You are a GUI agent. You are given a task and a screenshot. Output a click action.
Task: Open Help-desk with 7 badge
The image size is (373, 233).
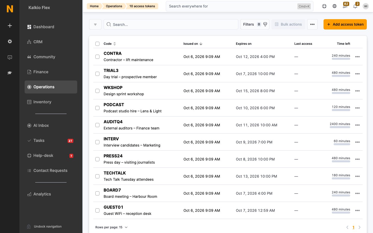tap(51, 156)
